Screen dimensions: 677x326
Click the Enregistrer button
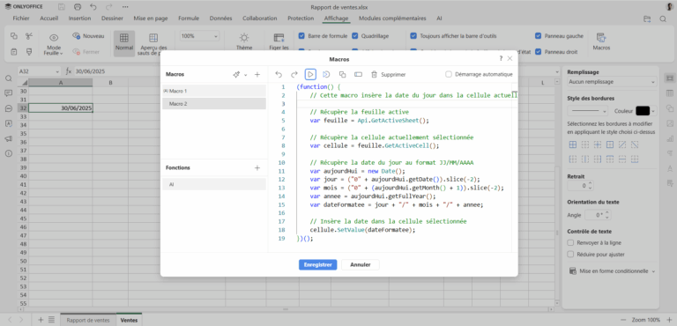(x=317, y=264)
